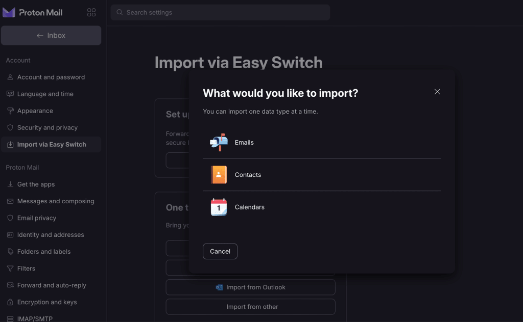Click the Security and privacy shield icon
The height and width of the screenshot is (322, 523).
point(10,128)
